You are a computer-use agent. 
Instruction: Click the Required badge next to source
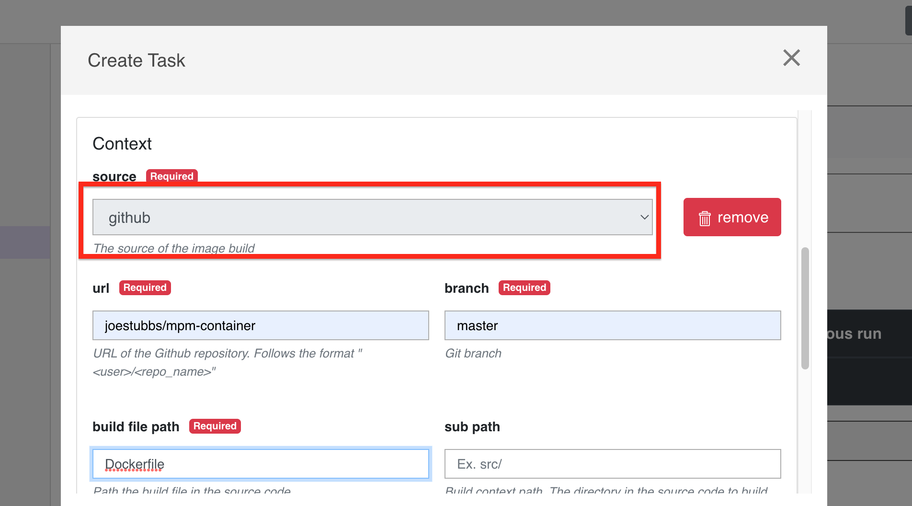coord(172,176)
